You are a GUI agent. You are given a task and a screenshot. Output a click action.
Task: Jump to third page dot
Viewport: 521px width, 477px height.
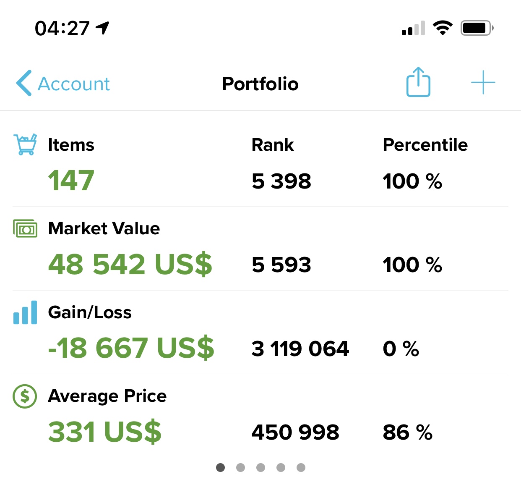[260, 467]
